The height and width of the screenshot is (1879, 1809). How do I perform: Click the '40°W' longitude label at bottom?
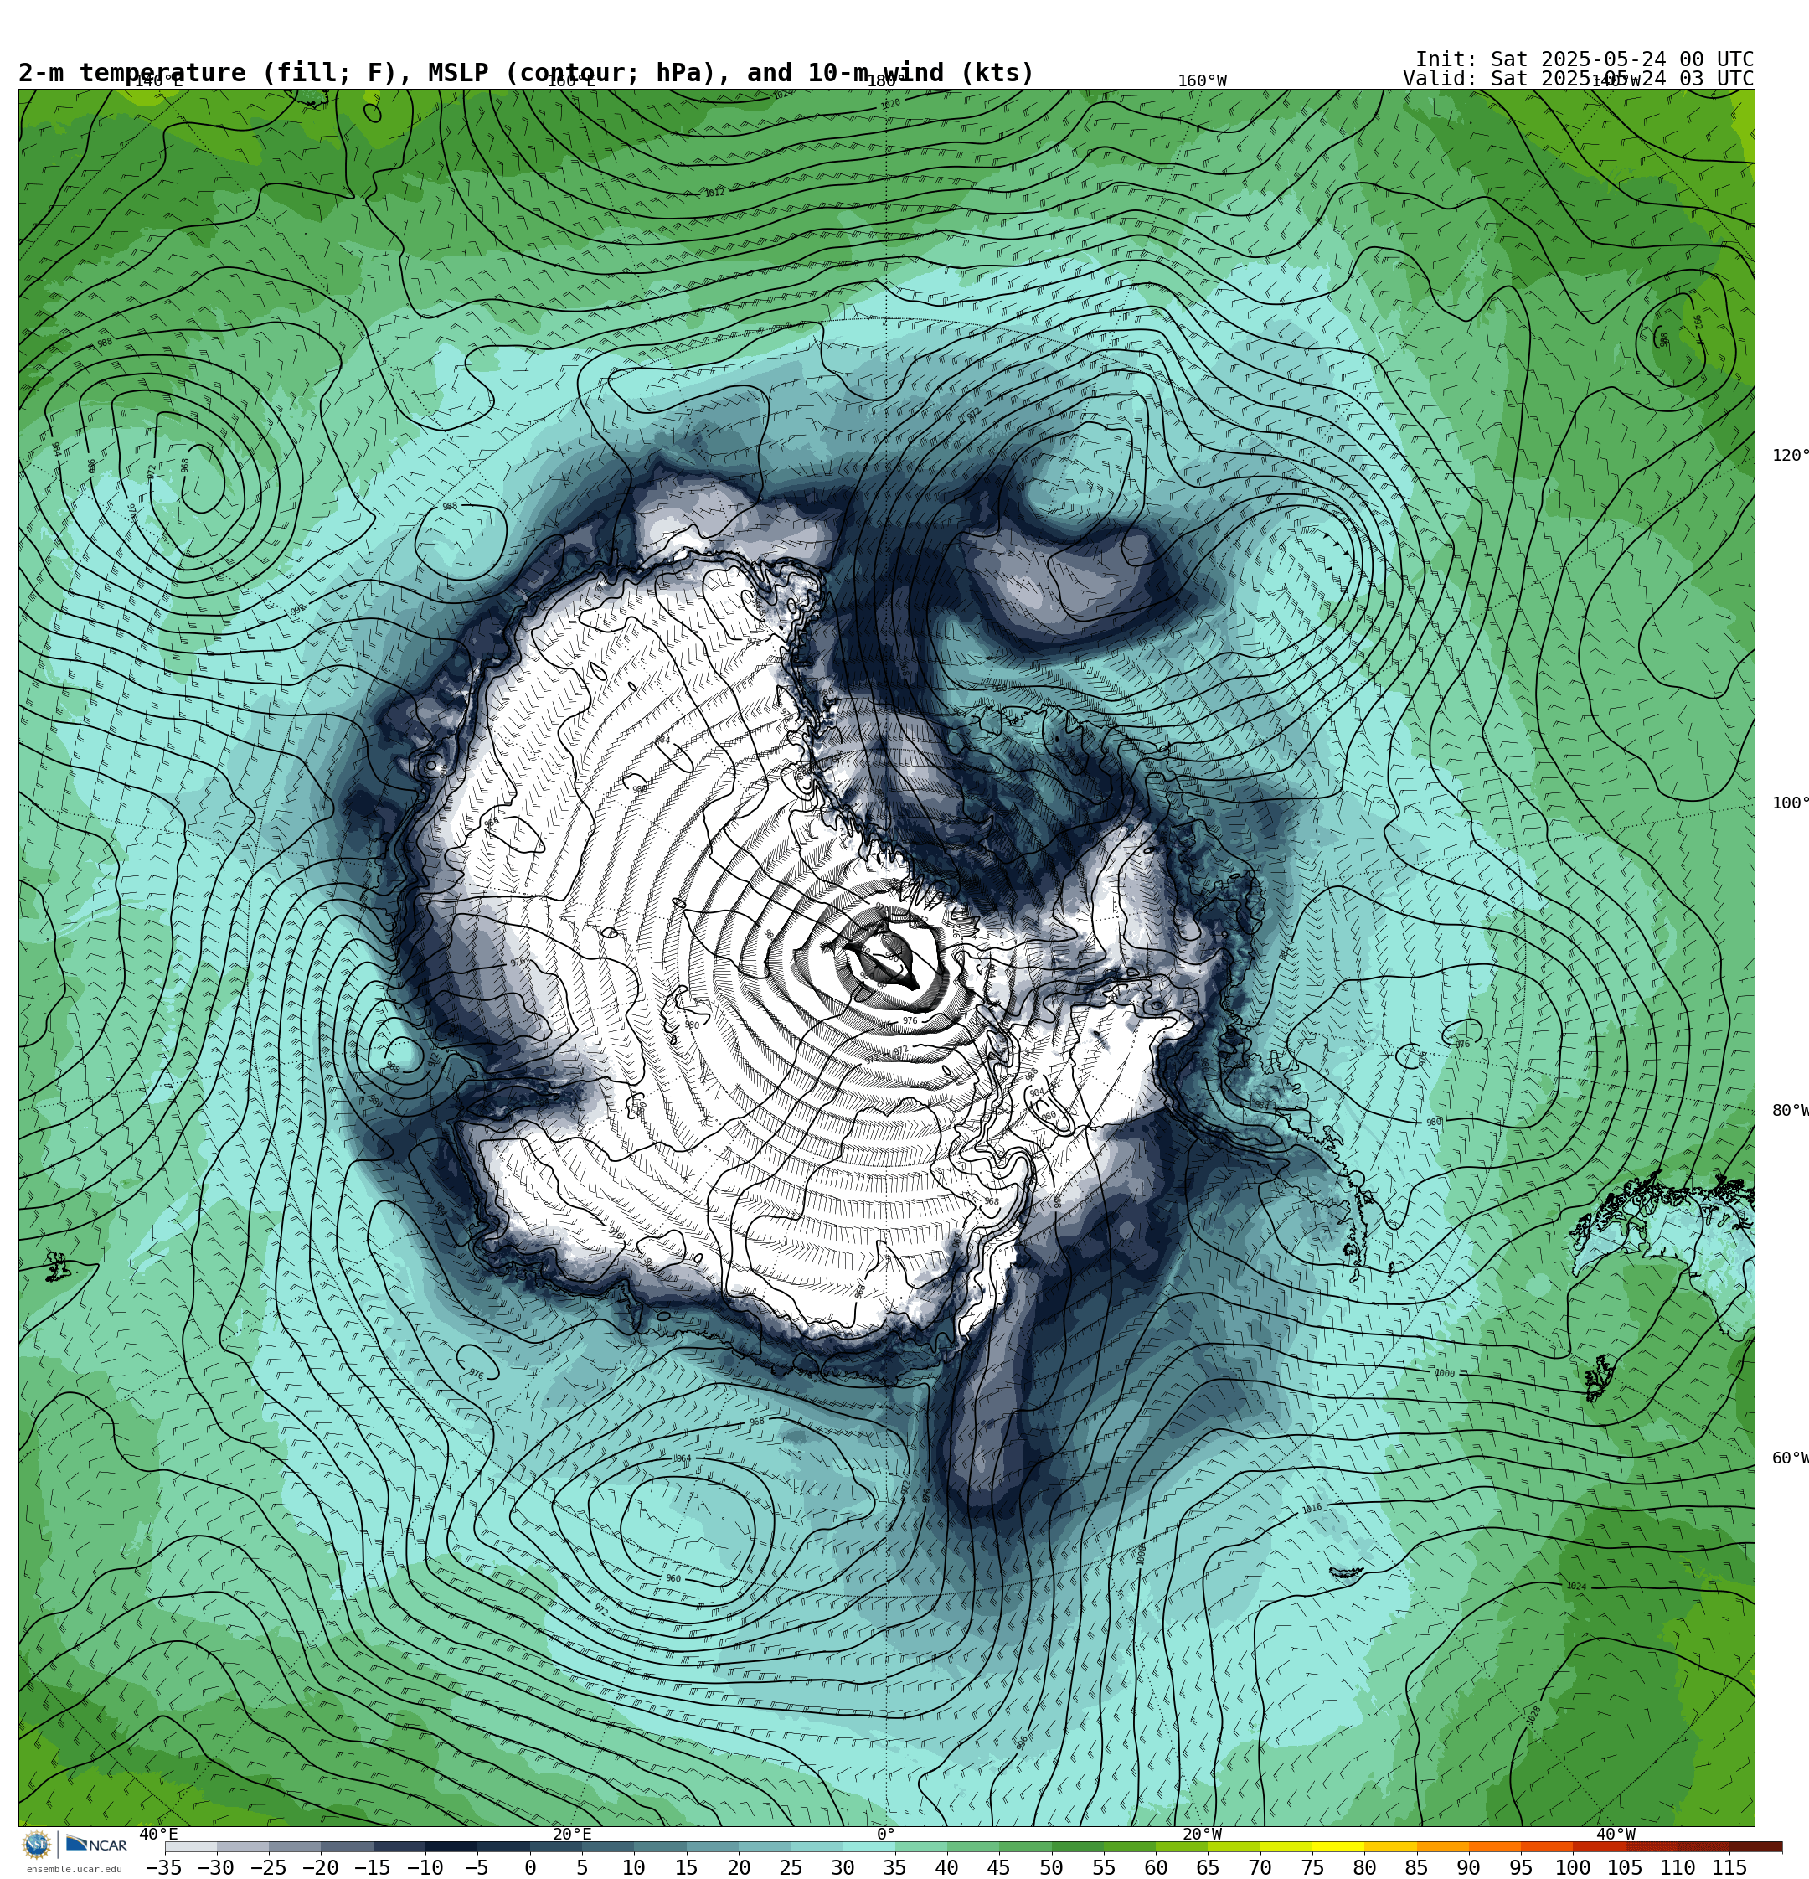(x=1616, y=1834)
